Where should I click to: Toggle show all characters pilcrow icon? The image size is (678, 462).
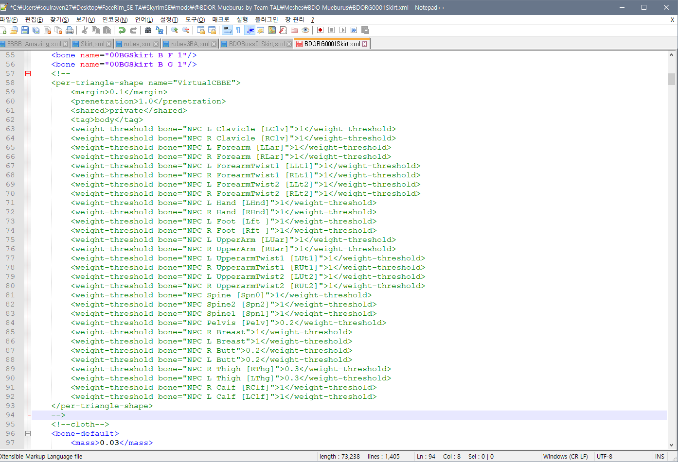[x=238, y=30]
